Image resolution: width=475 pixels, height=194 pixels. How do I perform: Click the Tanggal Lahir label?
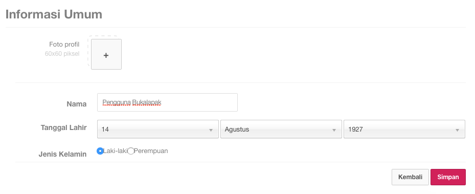(64, 127)
